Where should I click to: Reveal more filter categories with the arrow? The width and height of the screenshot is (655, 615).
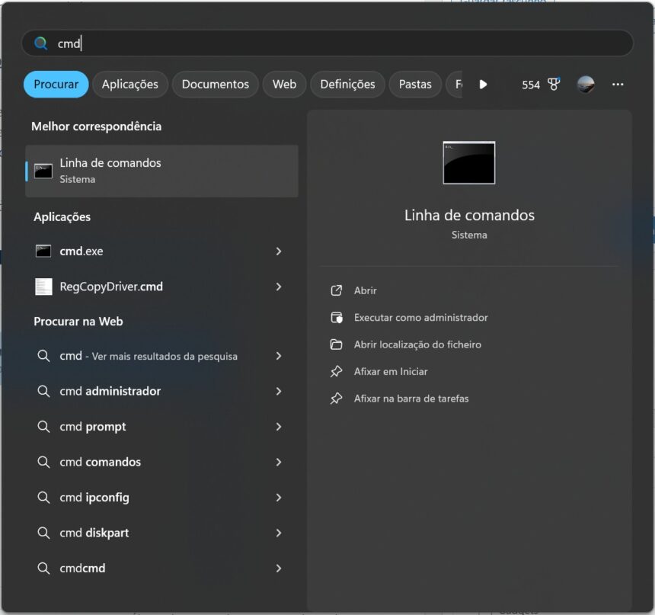(x=483, y=85)
